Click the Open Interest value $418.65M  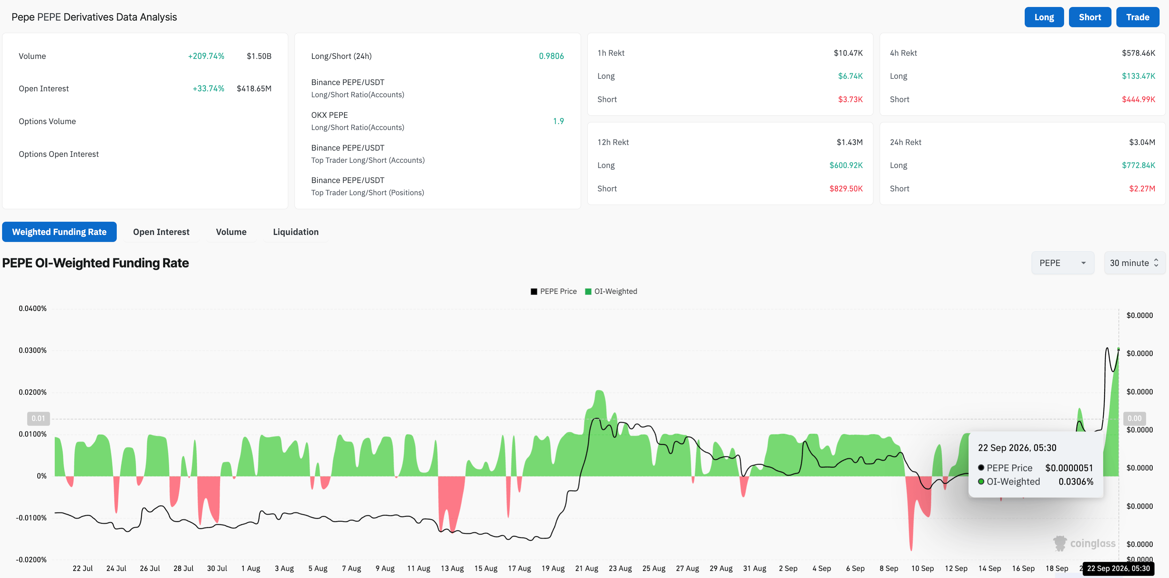254,89
